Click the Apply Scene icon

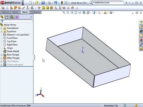pos(105,13)
